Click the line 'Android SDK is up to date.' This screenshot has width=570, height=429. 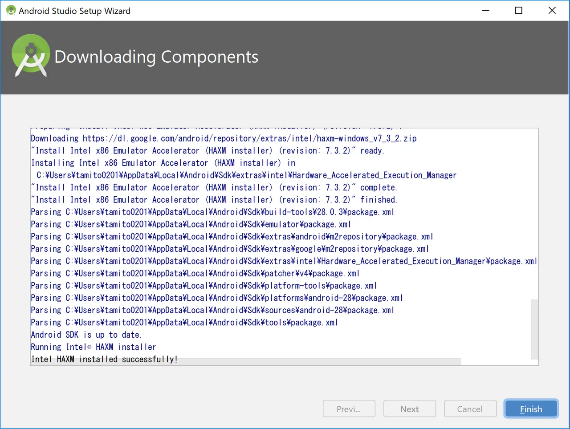click(86, 335)
